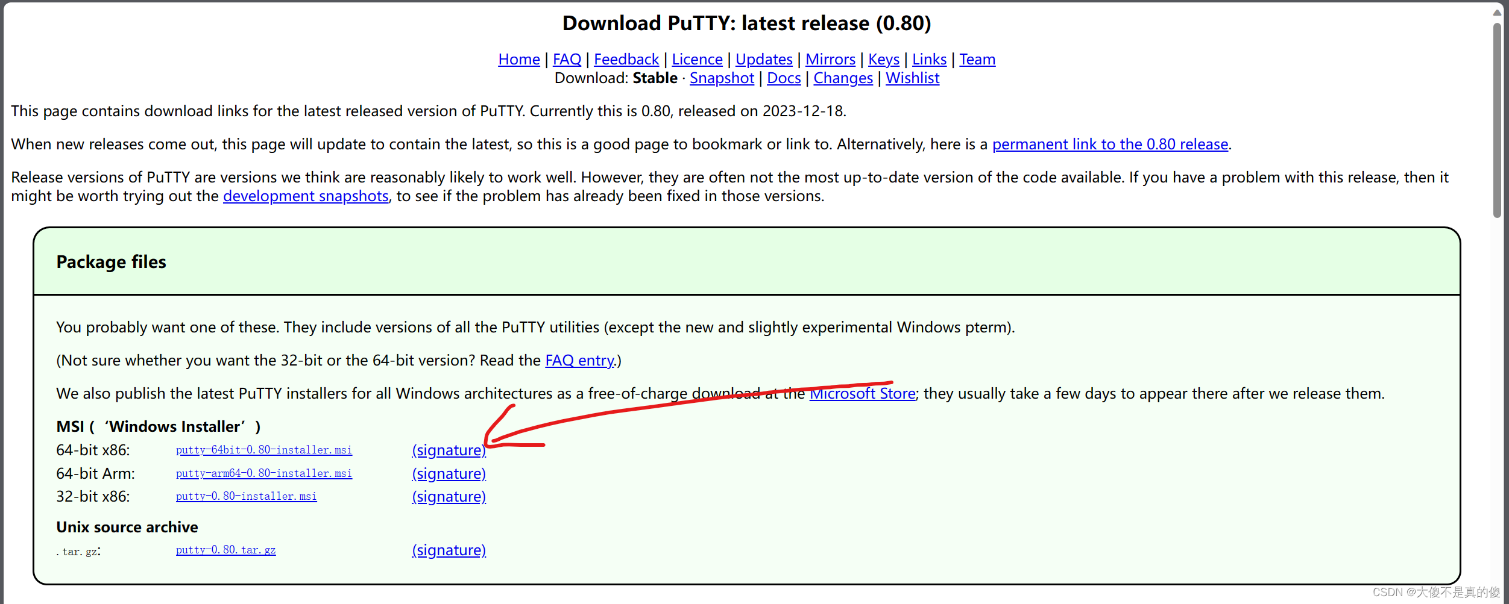Click the '64-bit Arm:' label
This screenshot has height=604, width=1509.
tap(95, 474)
